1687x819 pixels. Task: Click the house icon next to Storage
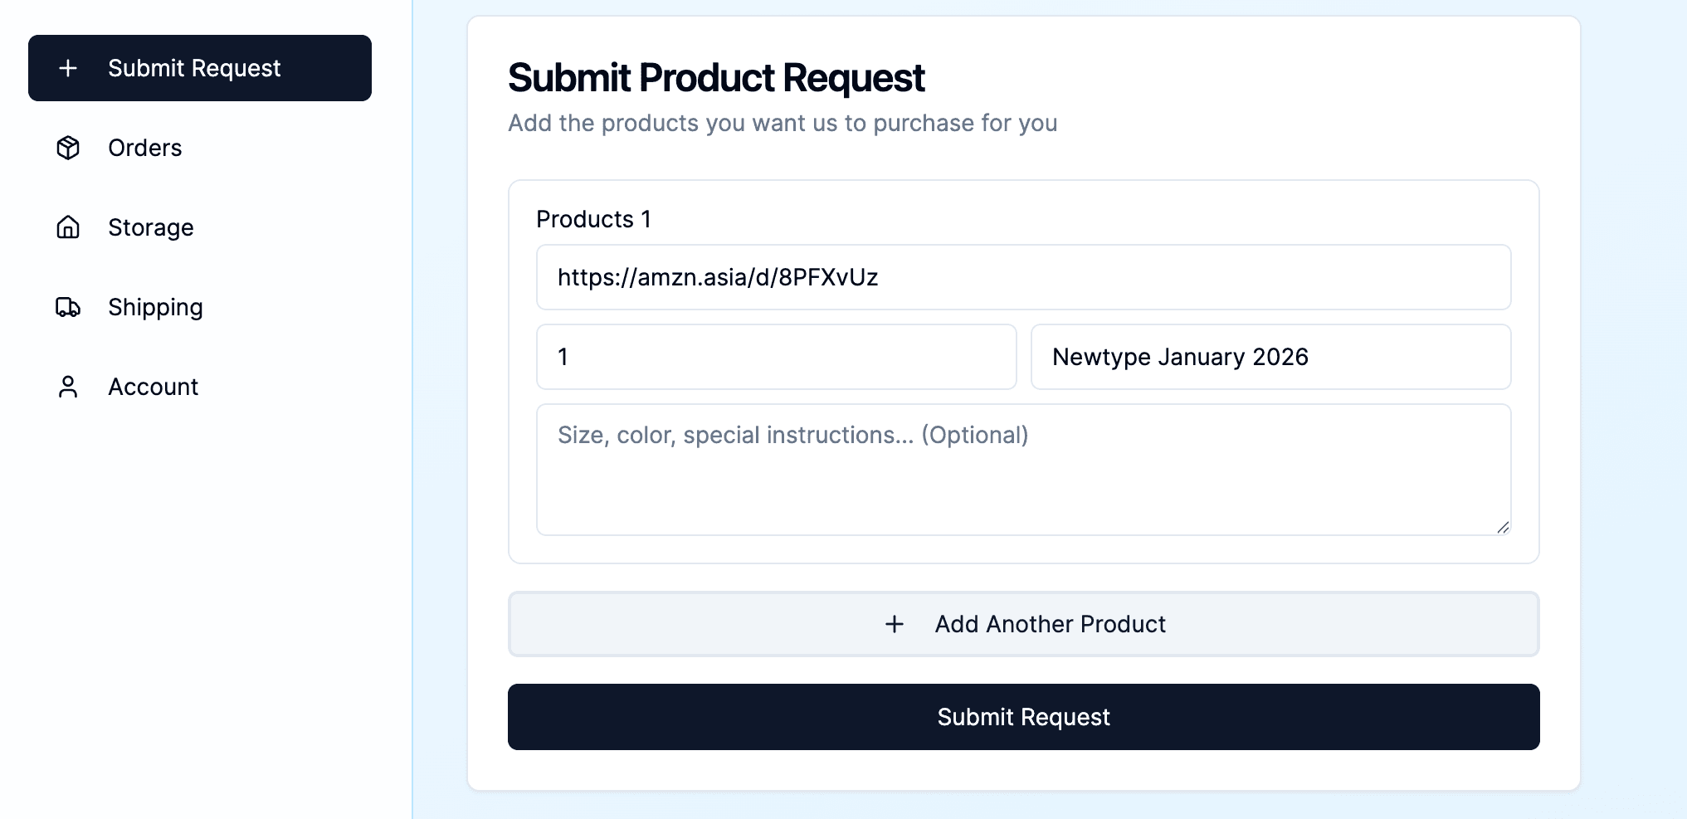67,227
